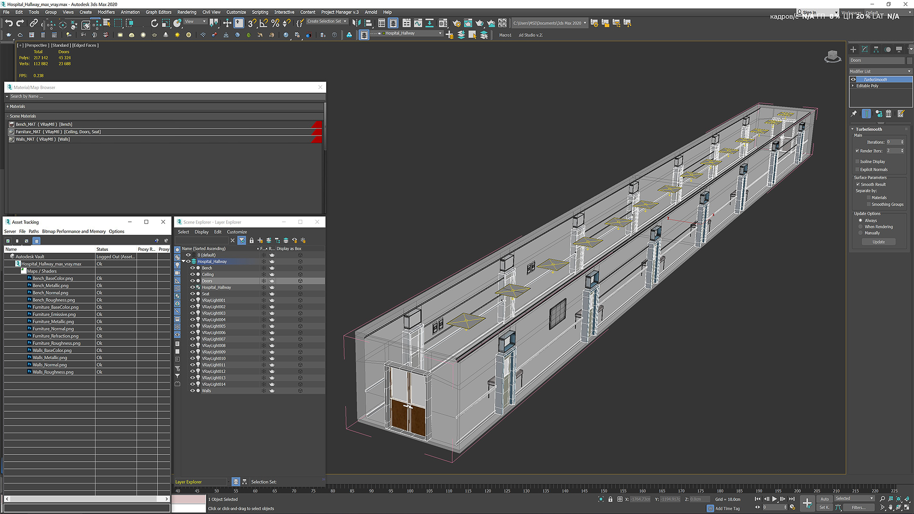Viewport: 914px width, 514px height.
Task: Select the Link tool (chain icon)
Action: pos(33,23)
